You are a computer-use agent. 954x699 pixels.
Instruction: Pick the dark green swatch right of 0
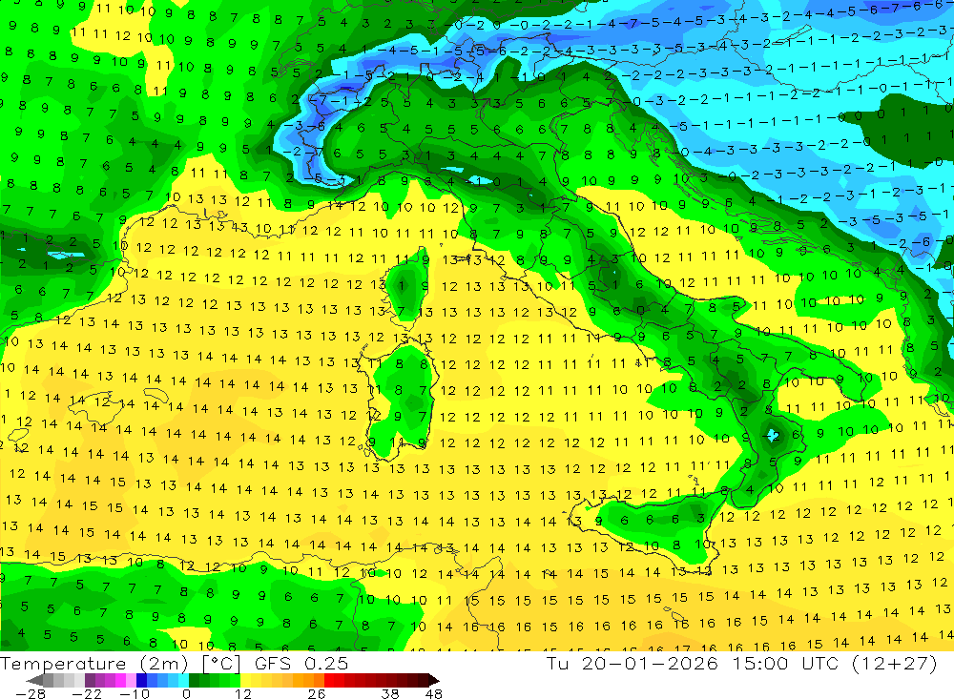194,680
